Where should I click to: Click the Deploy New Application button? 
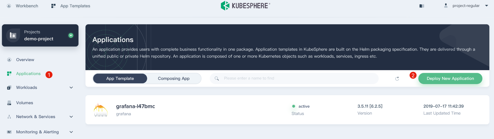click(450, 79)
